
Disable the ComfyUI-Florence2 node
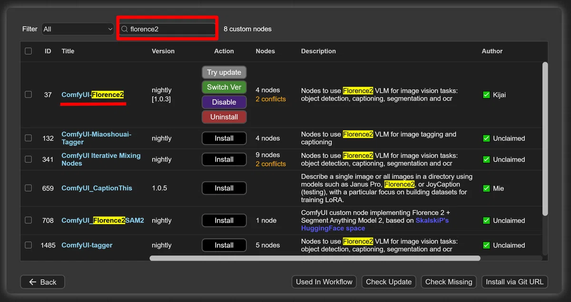click(x=224, y=102)
